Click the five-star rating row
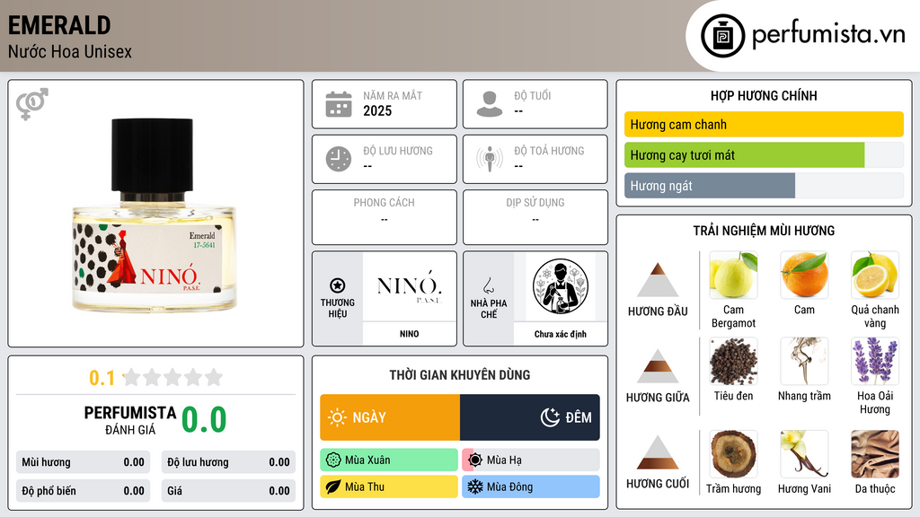This screenshot has width=920, height=517. click(x=173, y=377)
